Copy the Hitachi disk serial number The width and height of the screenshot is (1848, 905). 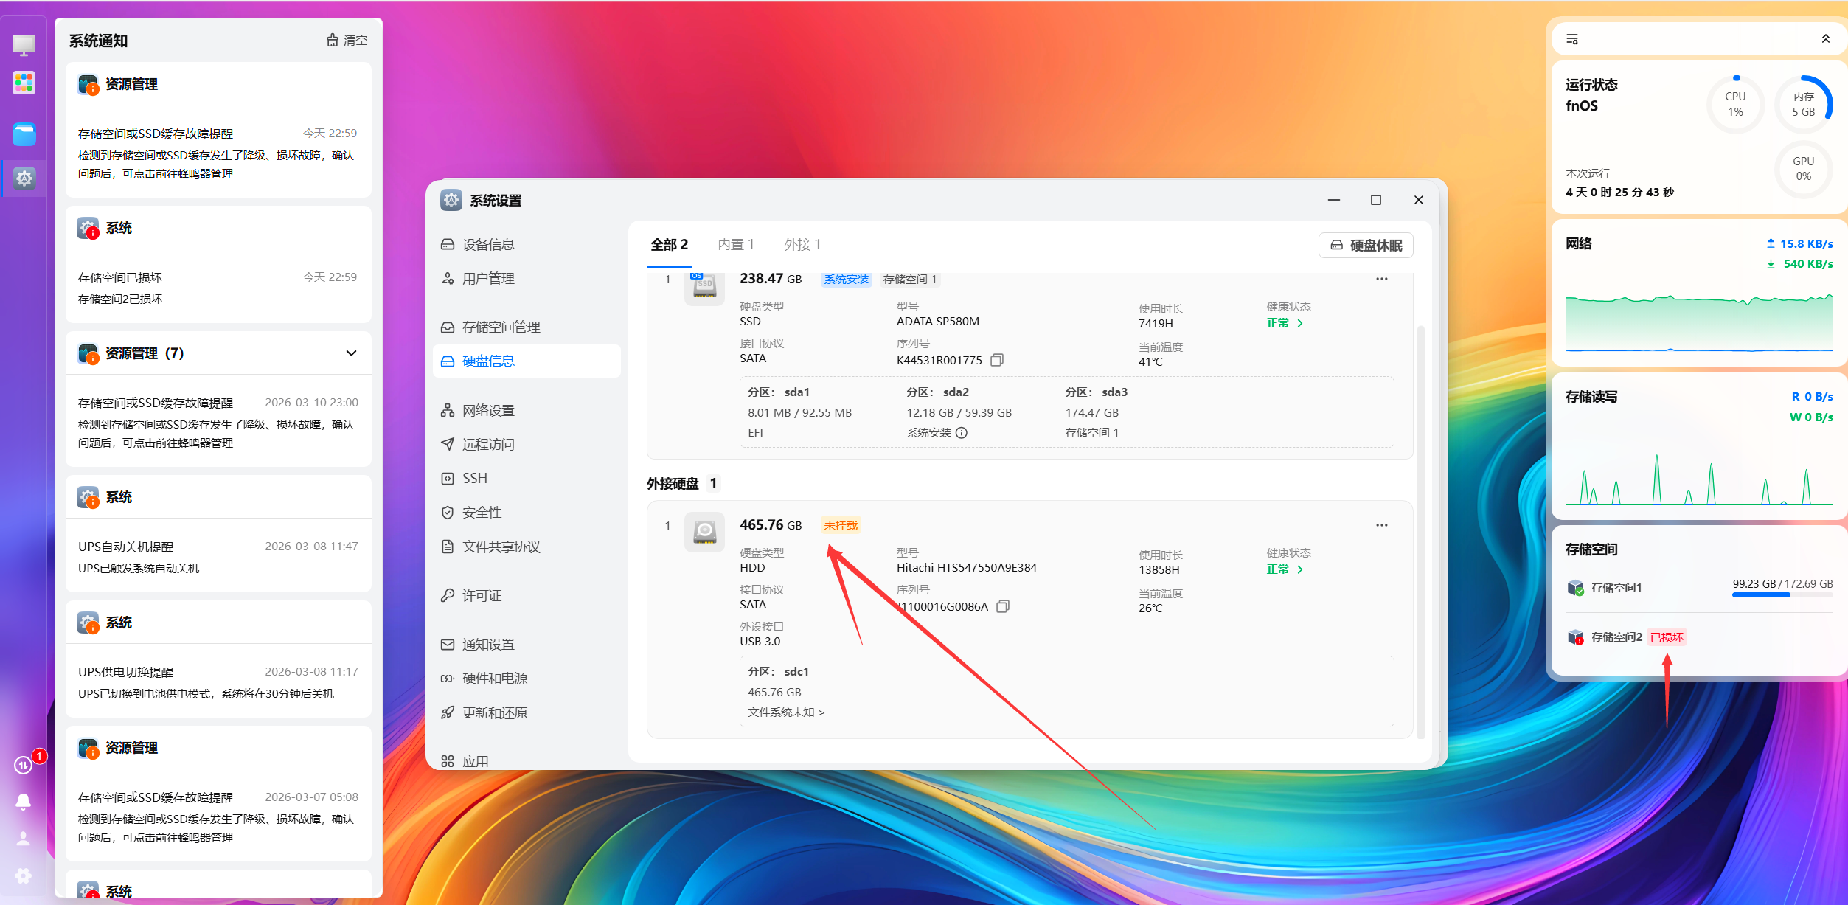[1002, 606]
